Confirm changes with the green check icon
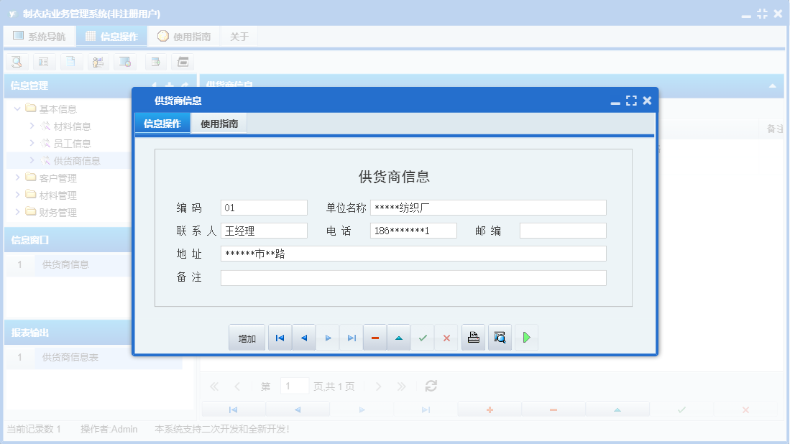 (423, 337)
